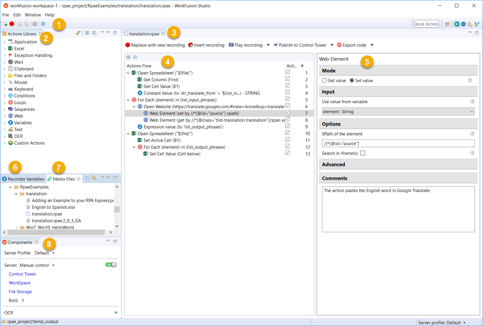Click the Quick Access search field

click(426, 24)
